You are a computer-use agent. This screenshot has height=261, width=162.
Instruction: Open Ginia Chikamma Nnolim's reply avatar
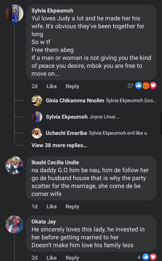(x=37, y=100)
